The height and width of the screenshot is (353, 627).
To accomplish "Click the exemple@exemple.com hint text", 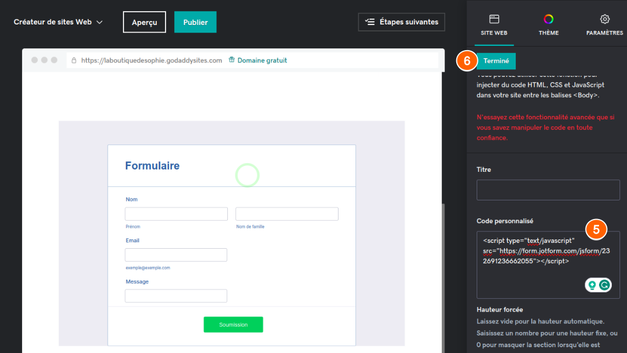I will [x=148, y=268].
